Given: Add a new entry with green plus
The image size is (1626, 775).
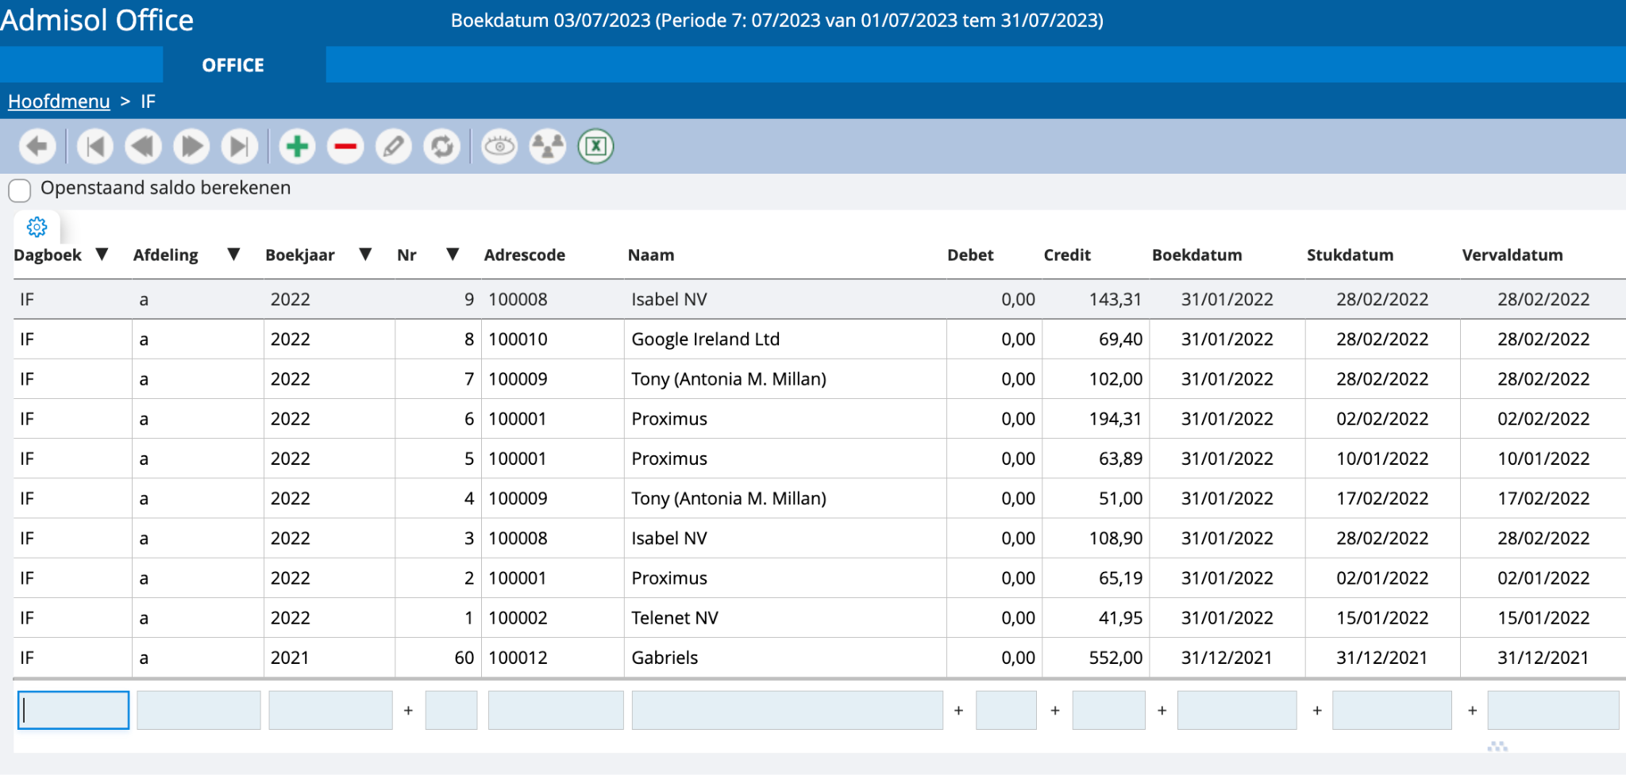Looking at the screenshot, I should click(x=297, y=147).
